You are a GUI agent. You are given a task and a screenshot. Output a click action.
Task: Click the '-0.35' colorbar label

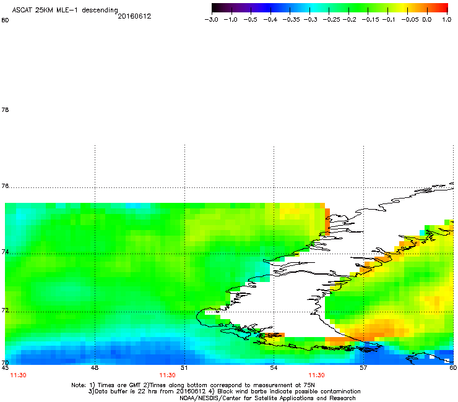(291, 20)
